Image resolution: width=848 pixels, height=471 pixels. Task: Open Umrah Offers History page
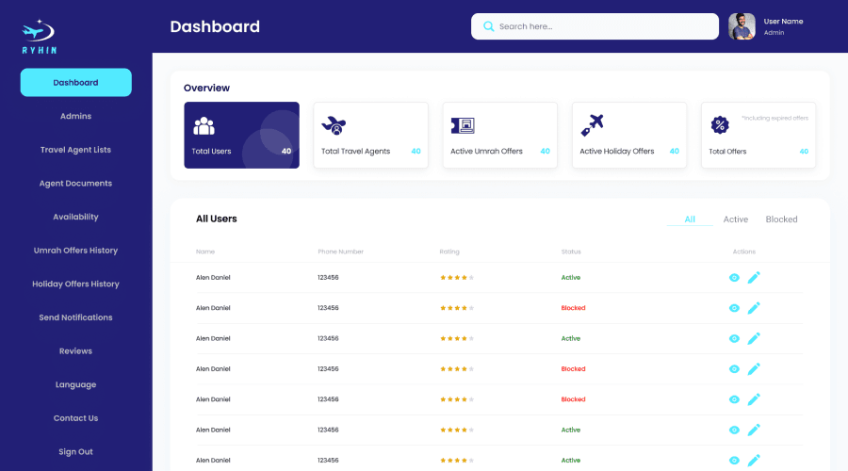point(75,251)
